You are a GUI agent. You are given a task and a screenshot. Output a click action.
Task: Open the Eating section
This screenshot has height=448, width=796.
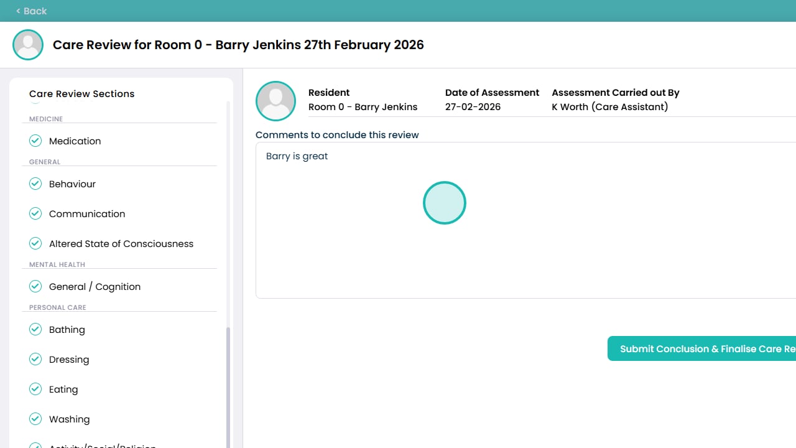coord(63,390)
